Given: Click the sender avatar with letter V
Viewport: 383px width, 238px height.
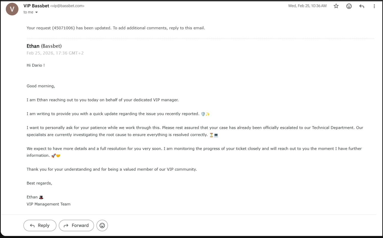Looking at the screenshot, I should coord(12,9).
